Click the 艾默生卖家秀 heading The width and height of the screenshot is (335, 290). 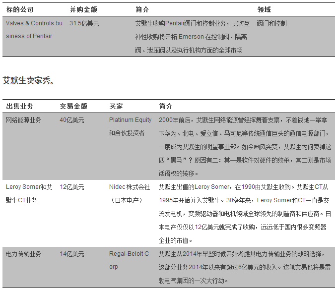[x=28, y=80]
